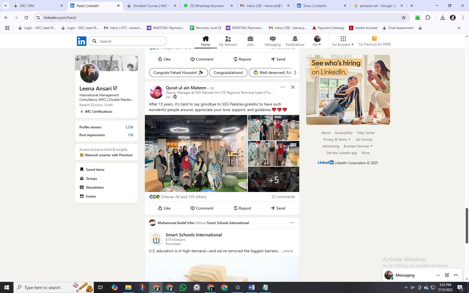Image resolution: width=469 pixels, height=293 pixels.
Task: Open Word from Windows taskbar
Action: click(251, 287)
